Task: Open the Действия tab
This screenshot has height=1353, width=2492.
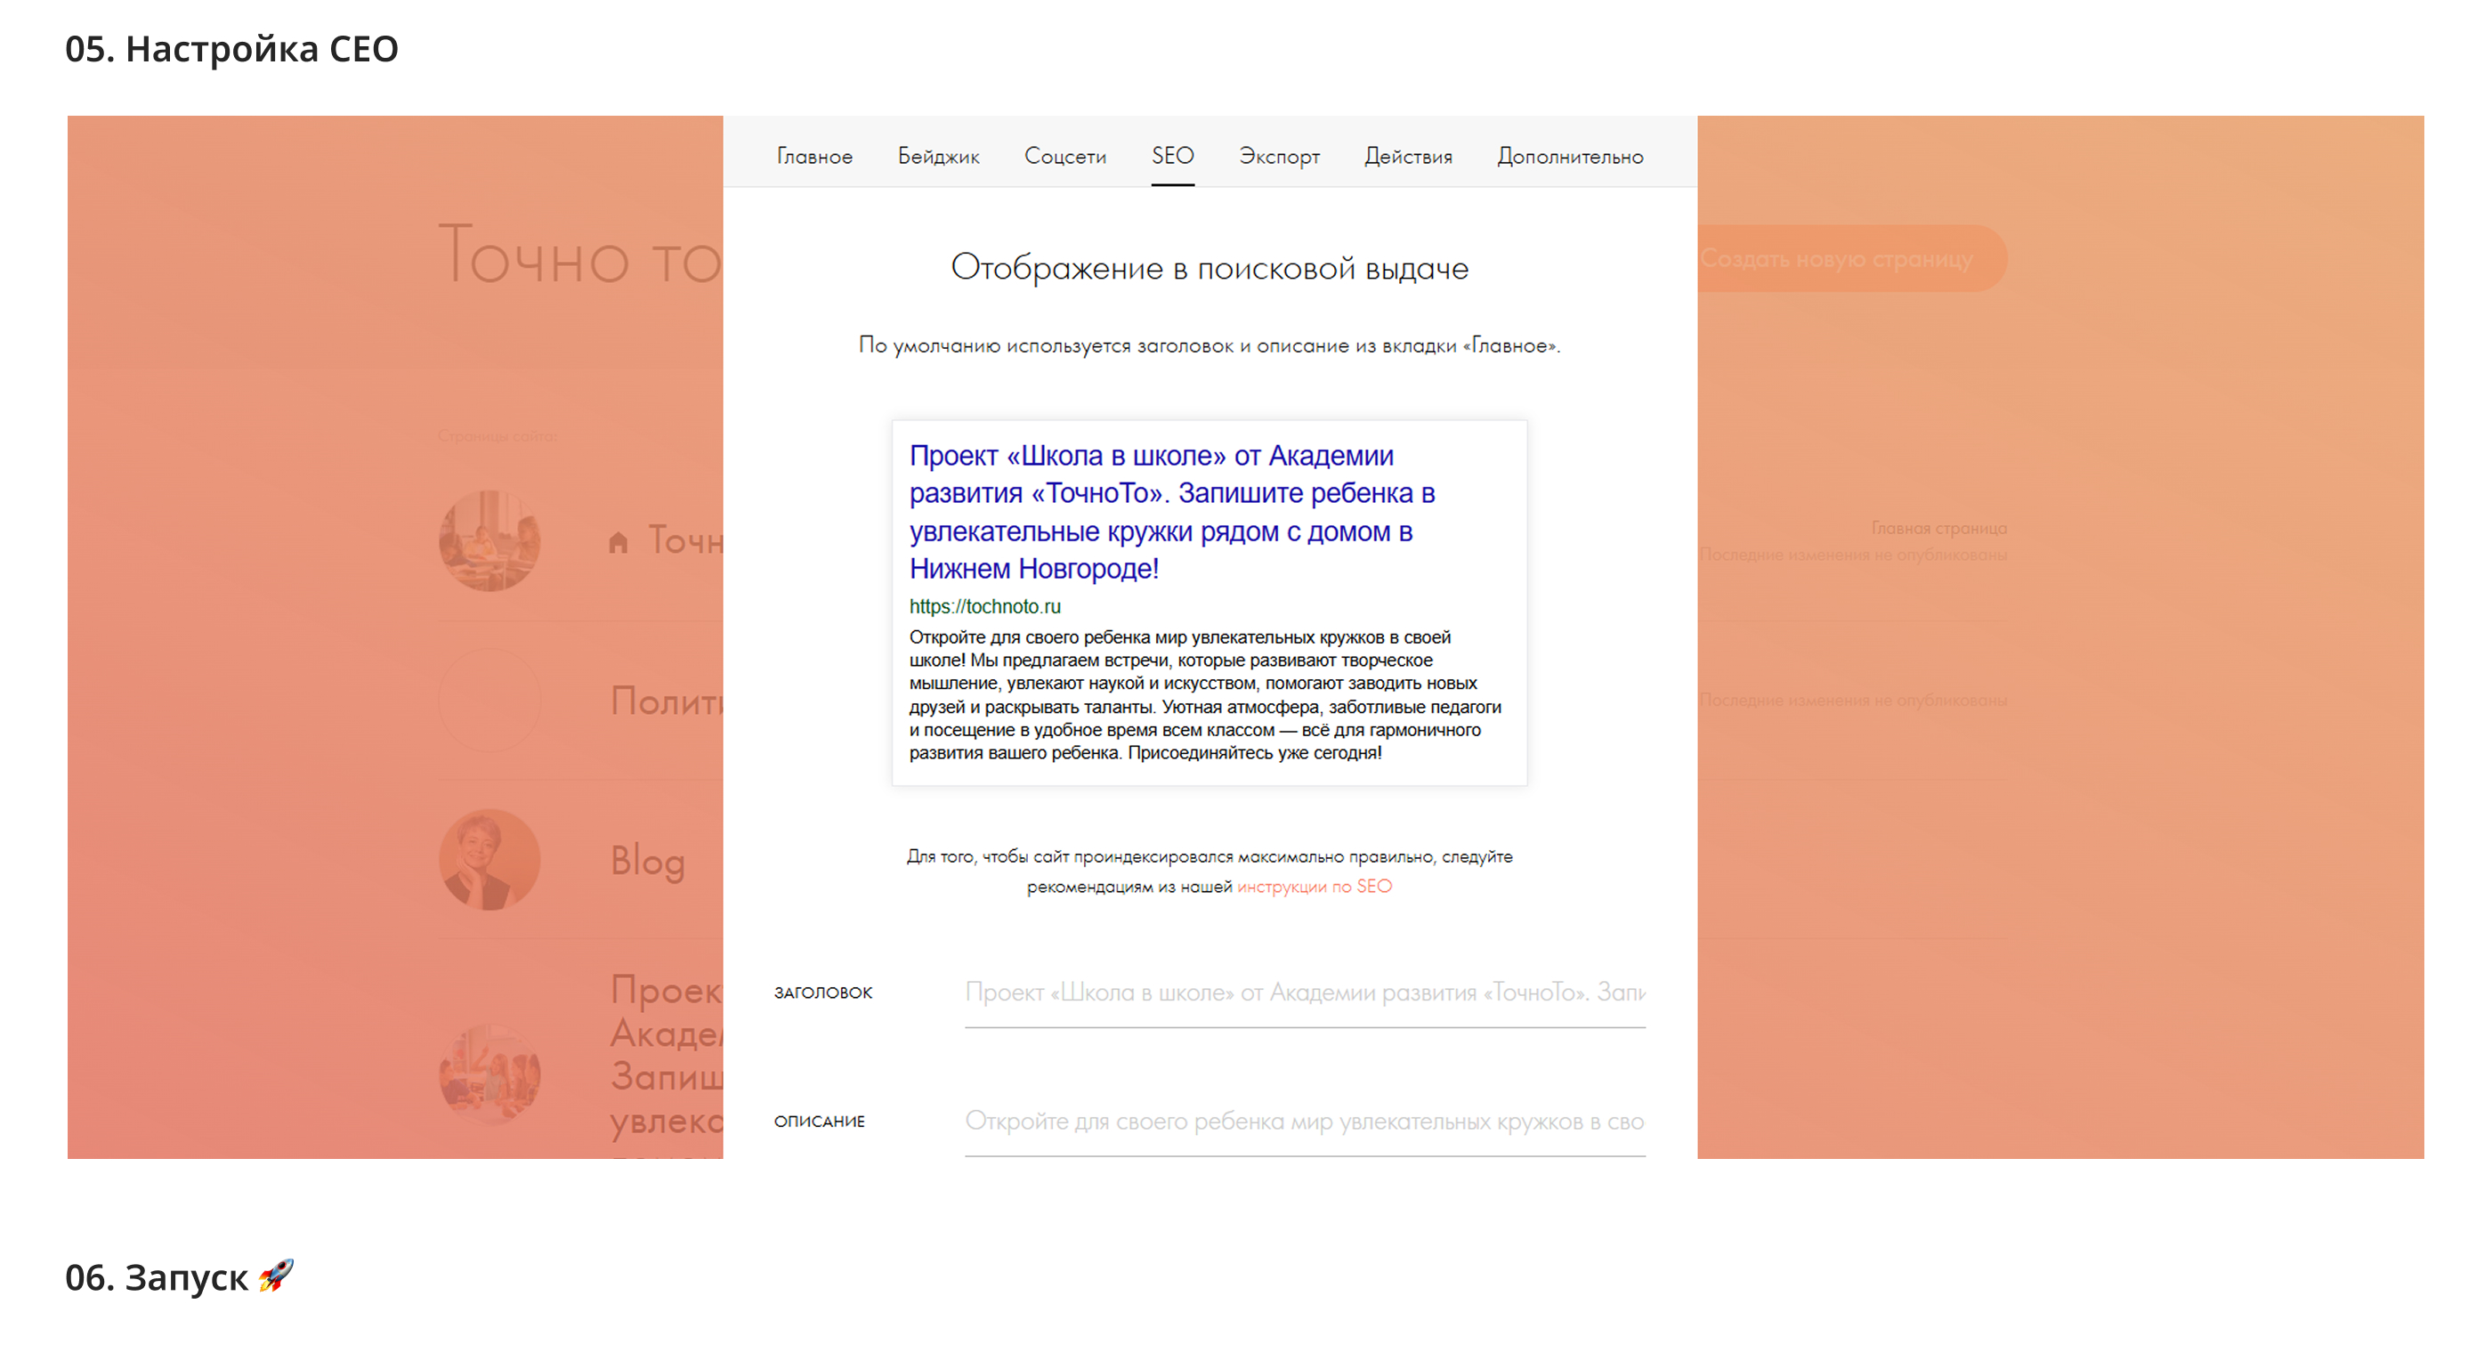Action: [x=1408, y=156]
